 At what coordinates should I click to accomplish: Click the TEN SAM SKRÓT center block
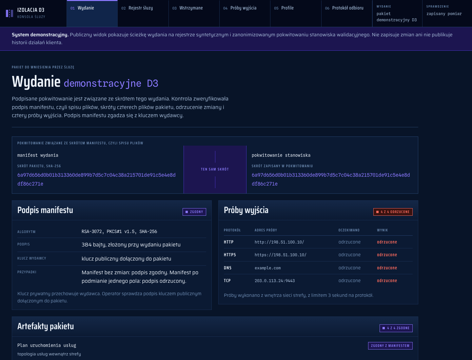point(215,169)
